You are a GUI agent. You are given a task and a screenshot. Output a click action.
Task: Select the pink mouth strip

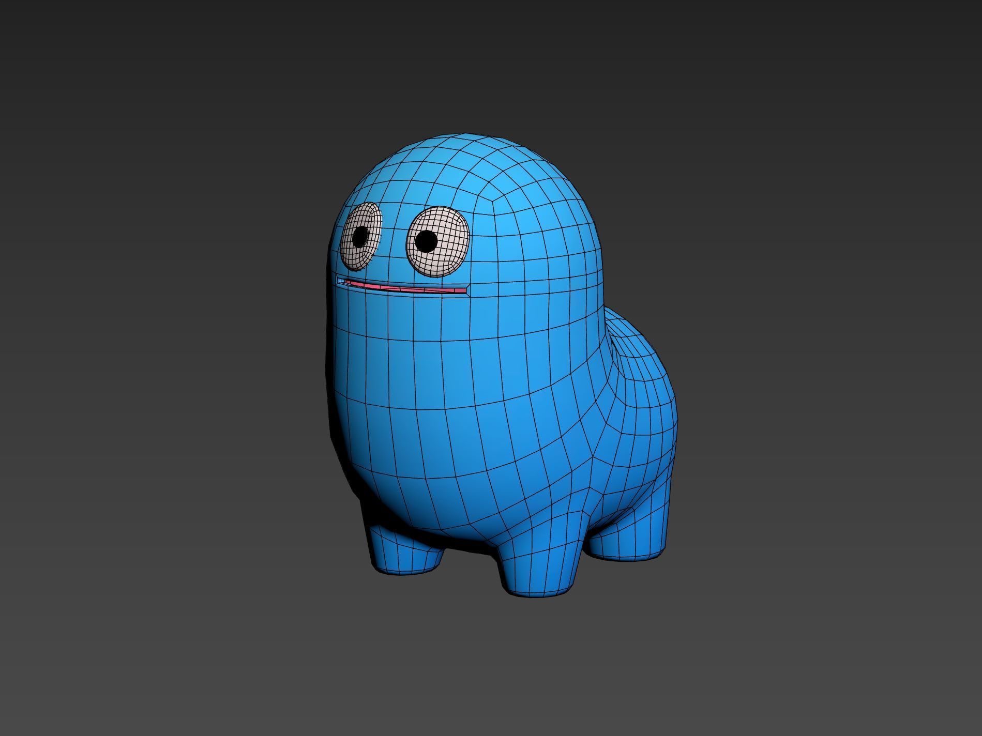click(x=405, y=287)
